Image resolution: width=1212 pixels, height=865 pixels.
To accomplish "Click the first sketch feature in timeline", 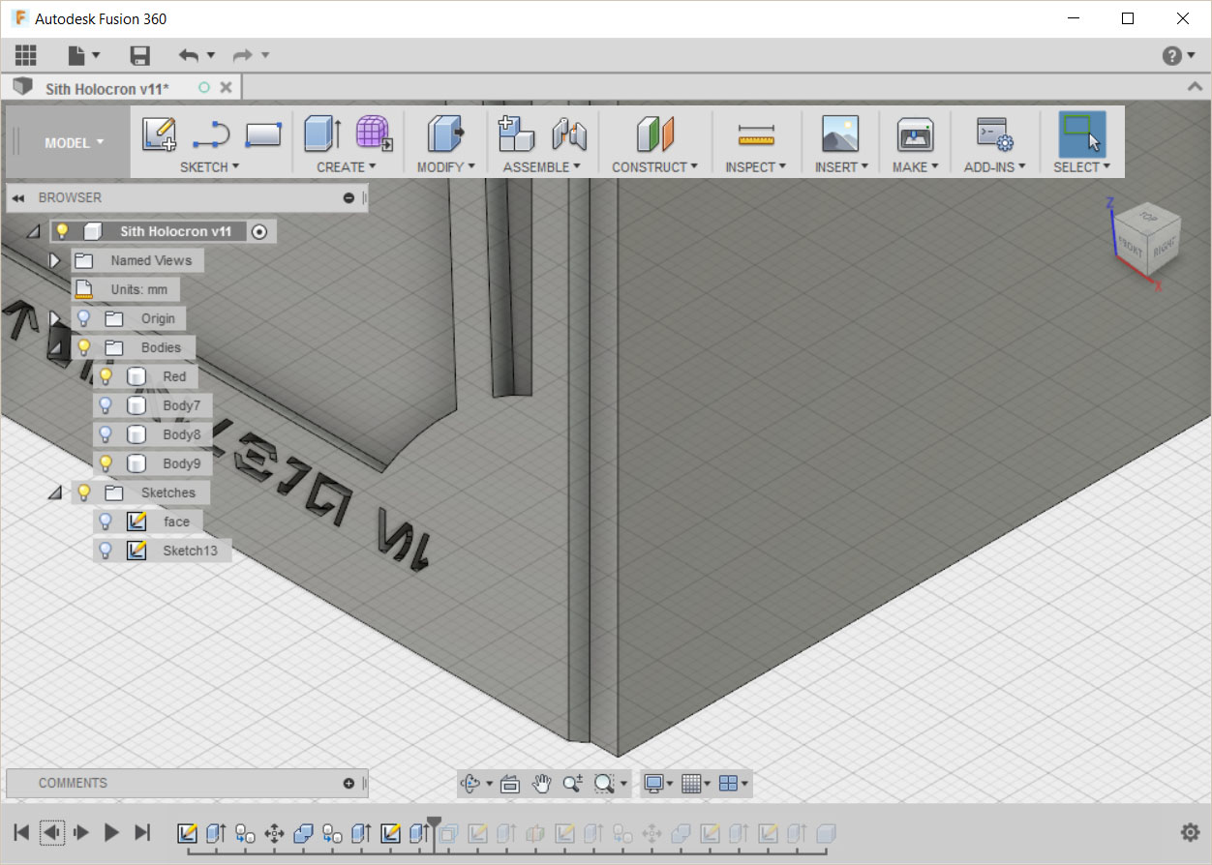I will tap(187, 833).
